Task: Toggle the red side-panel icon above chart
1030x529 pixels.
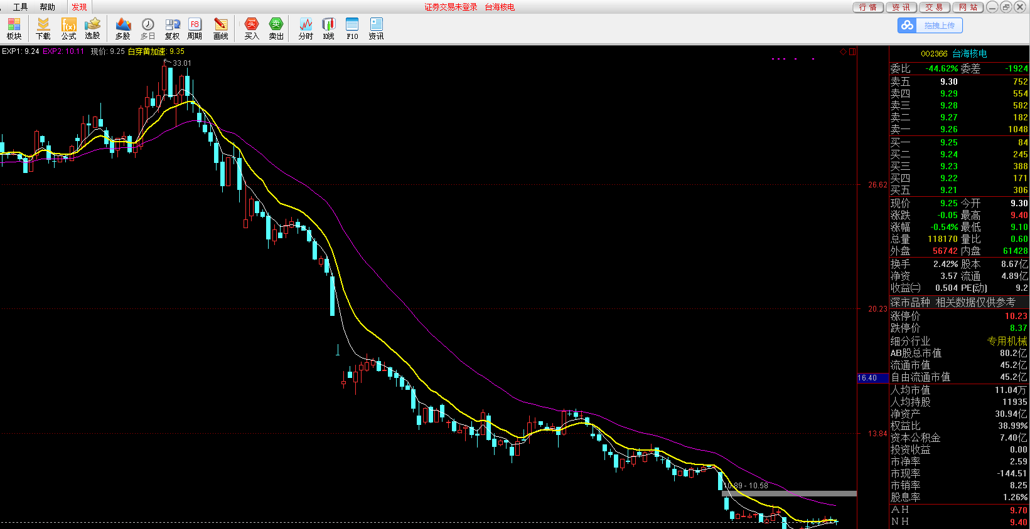Action: point(852,52)
